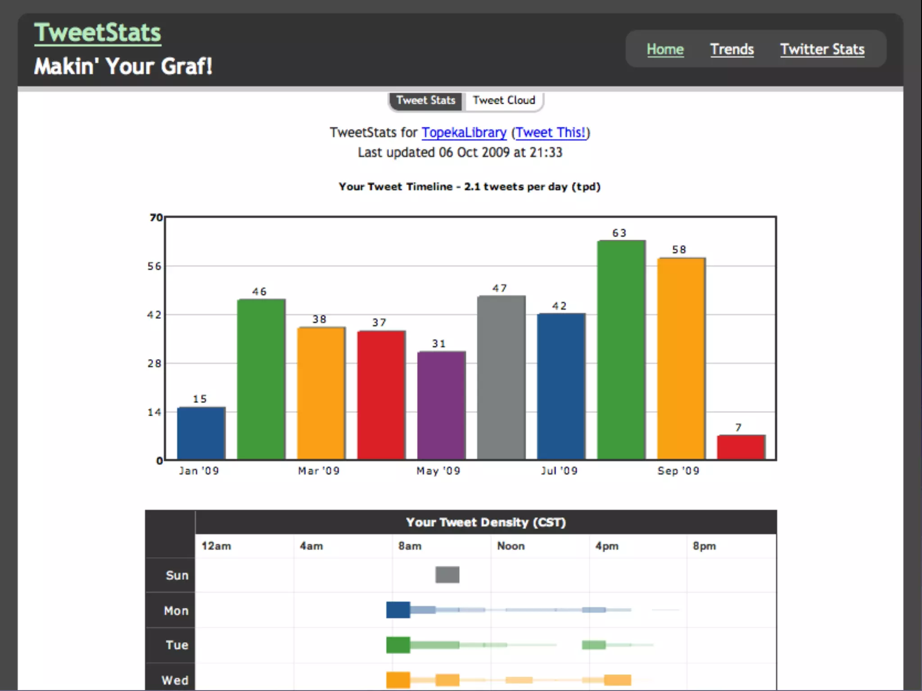Click the orange Mar '09 bar
922x691 pixels.
tap(321, 393)
